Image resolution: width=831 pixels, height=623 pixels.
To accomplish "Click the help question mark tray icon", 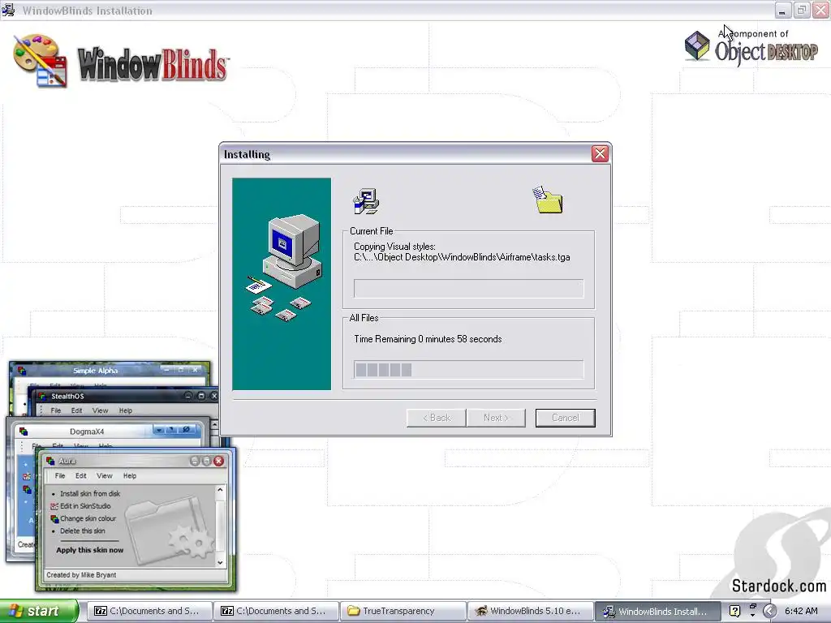I will tap(734, 611).
